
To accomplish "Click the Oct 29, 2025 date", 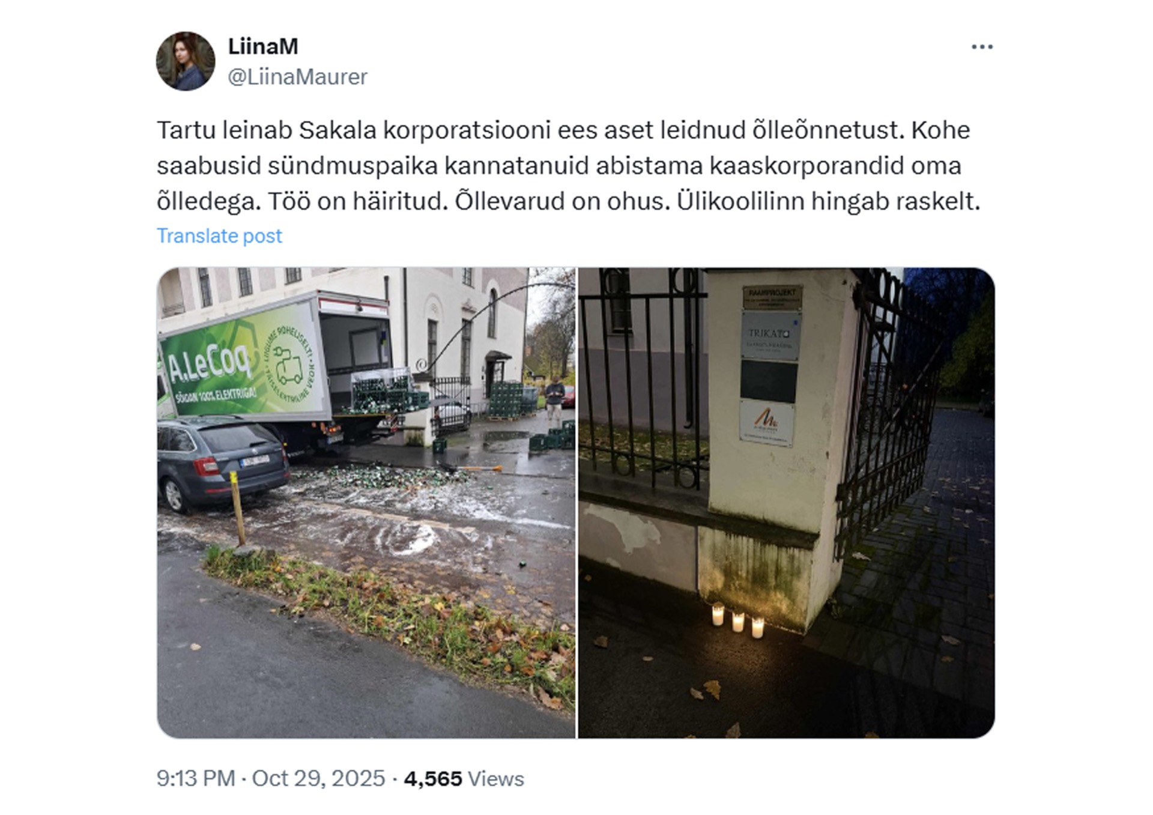I will [318, 778].
